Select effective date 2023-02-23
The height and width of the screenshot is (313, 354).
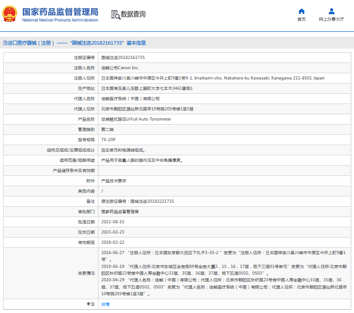(113, 232)
